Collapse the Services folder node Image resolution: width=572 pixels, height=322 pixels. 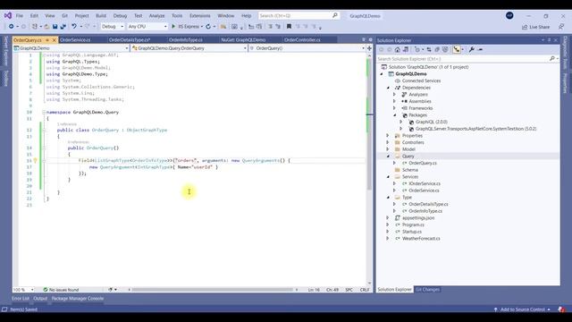pos(388,177)
